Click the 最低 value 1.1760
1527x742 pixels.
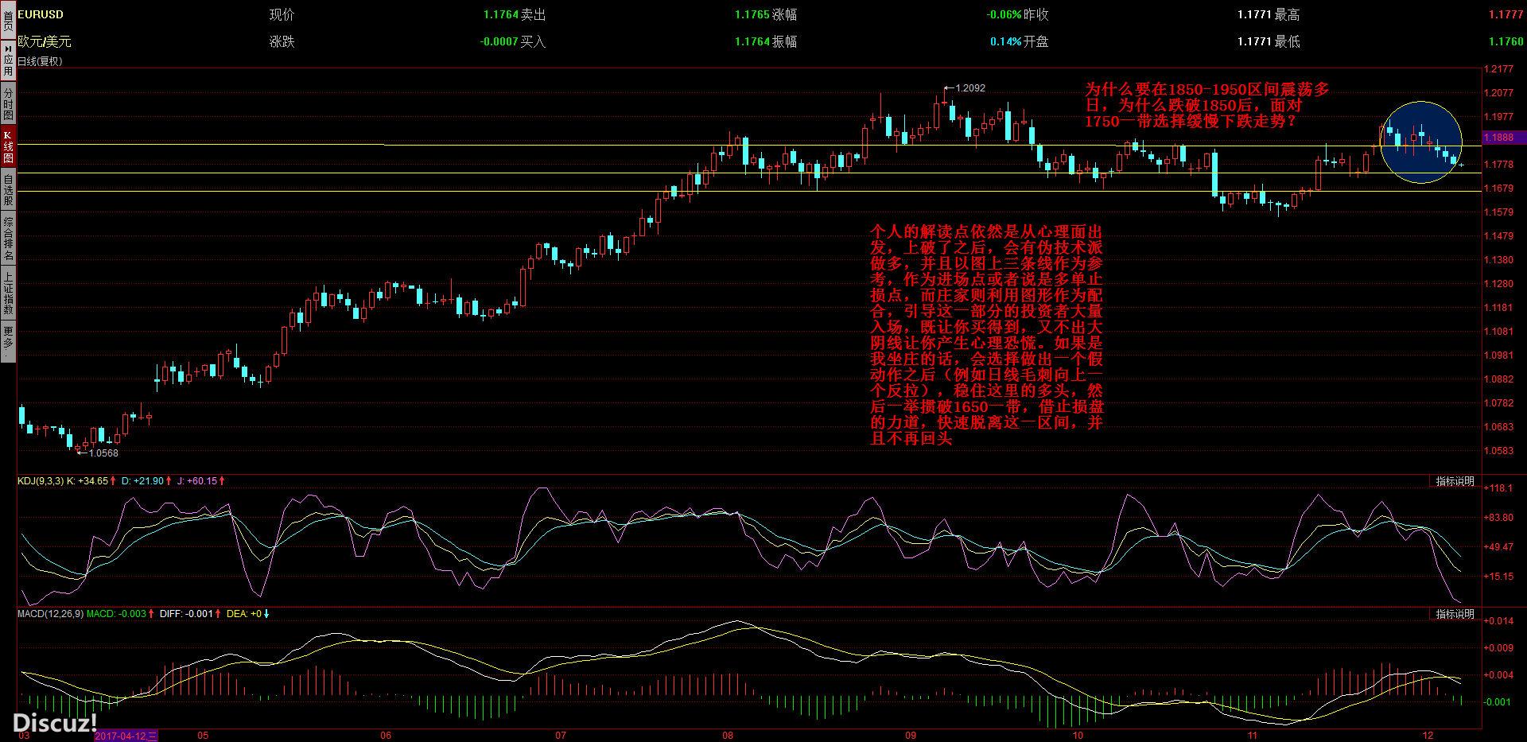click(x=1506, y=41)
